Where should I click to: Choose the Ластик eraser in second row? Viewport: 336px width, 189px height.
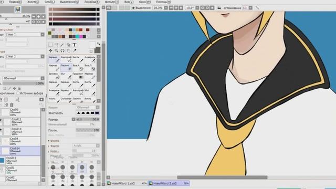(66, 68)
